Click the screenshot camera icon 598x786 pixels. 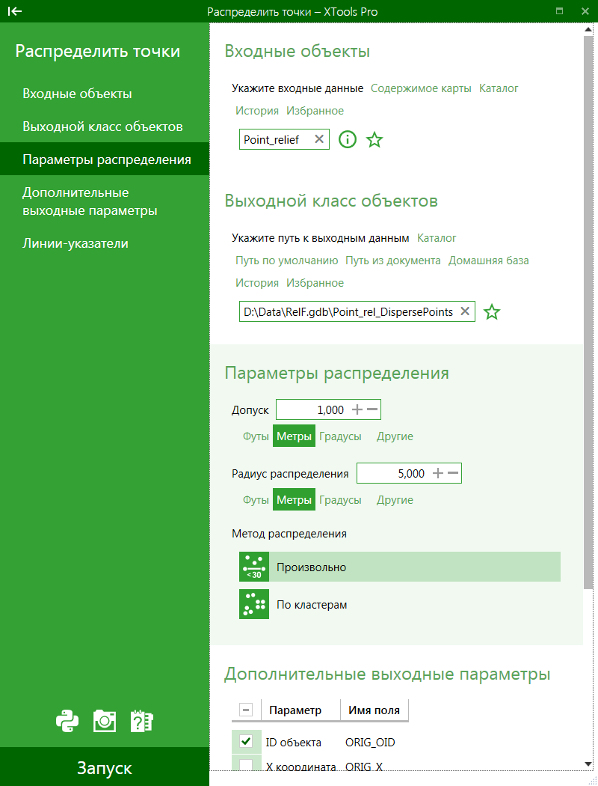[104, 721]
